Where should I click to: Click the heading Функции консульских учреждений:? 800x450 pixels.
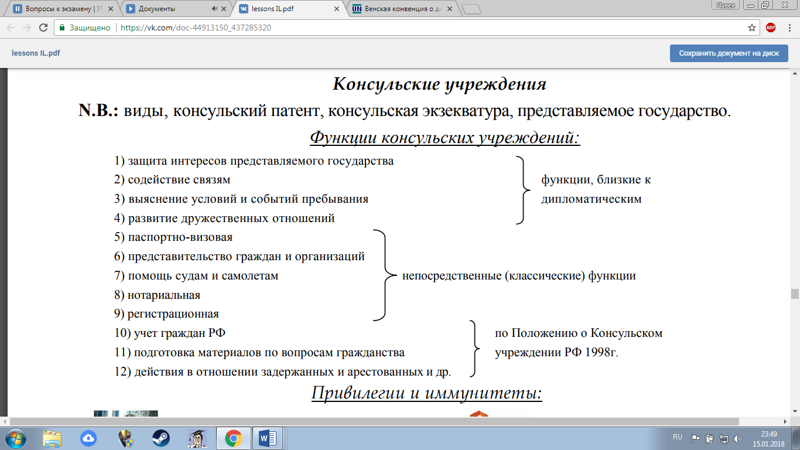tap(445, 138)
